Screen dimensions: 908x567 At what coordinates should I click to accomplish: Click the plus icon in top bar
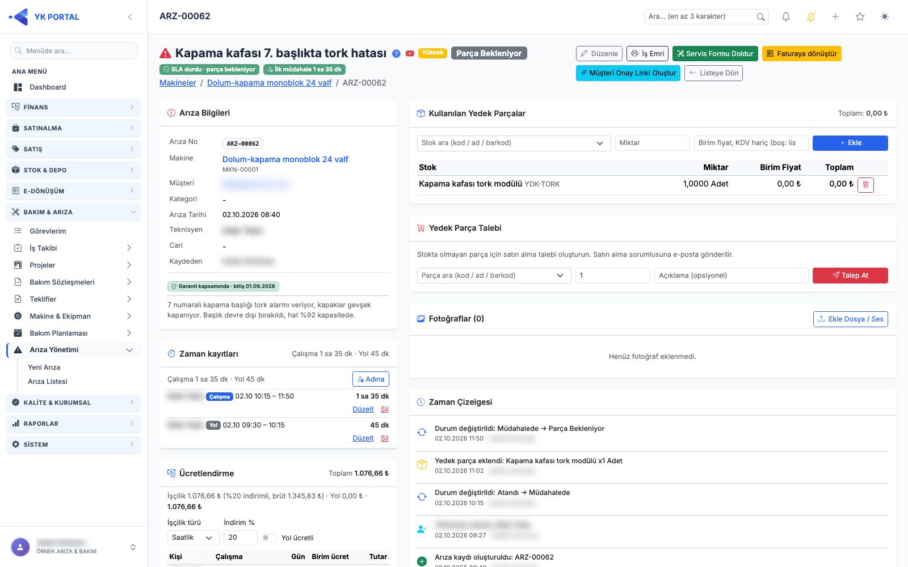point(835,17)
